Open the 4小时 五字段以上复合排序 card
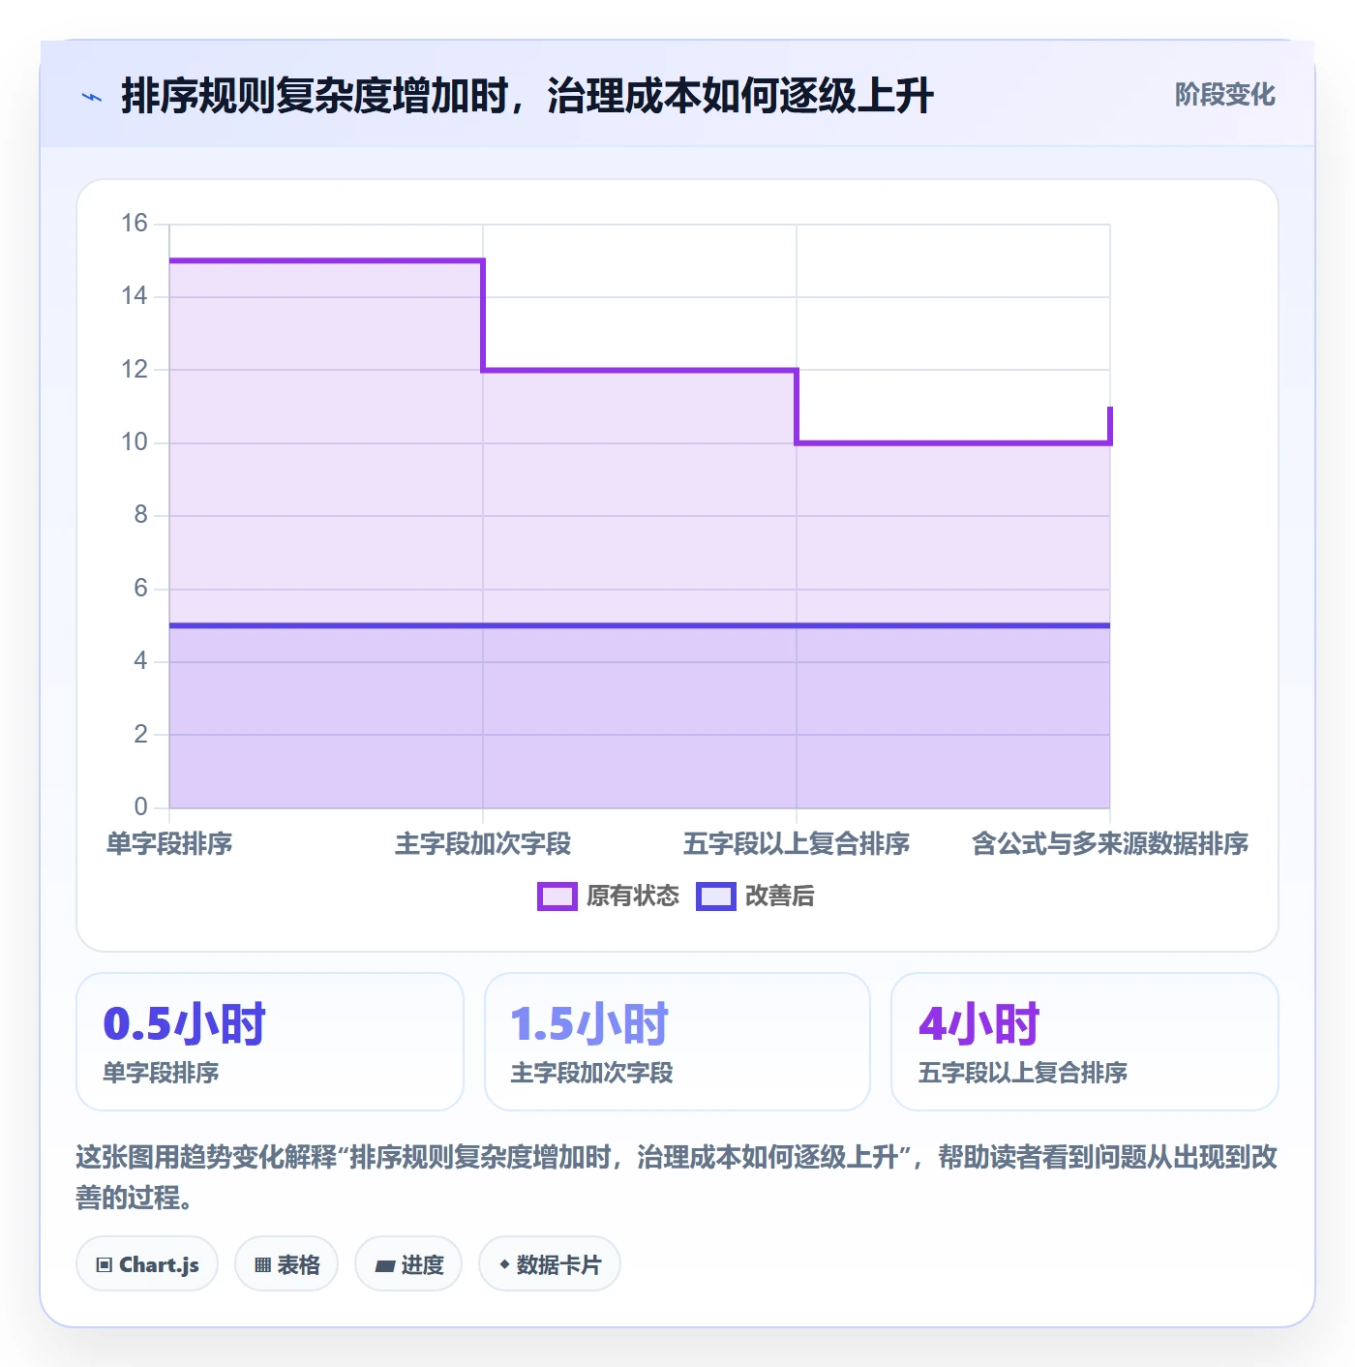Viewport: 1355px width, 1367px height. click(x=1085, y=1042)
